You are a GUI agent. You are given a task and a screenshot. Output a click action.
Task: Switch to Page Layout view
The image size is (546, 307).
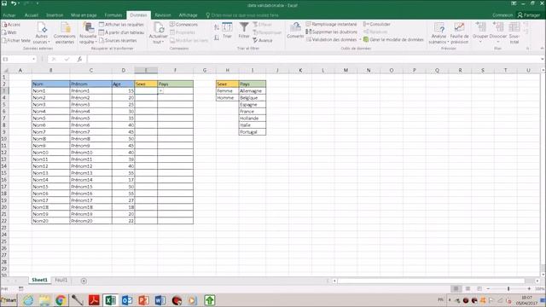(x=468, y=289)
